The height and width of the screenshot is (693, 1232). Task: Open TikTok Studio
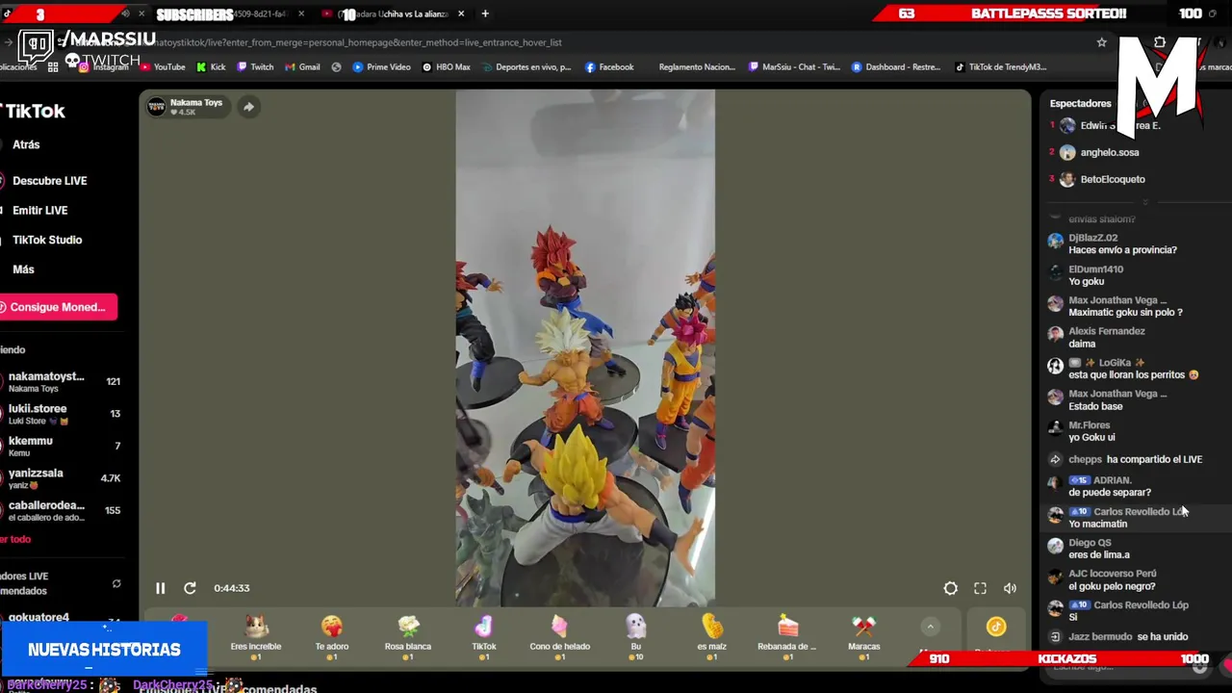47,241
